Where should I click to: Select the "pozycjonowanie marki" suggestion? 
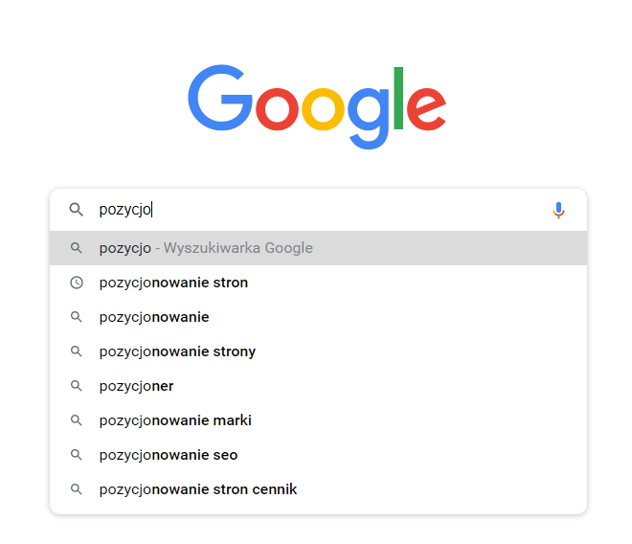[x=175, y=420]
